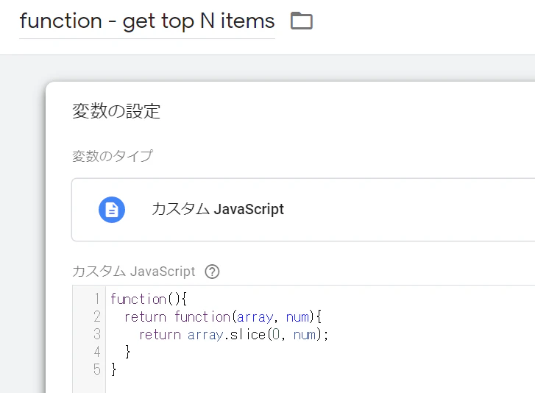
Task: Click line number 1 in the gutter
Action: click(96, 299)
